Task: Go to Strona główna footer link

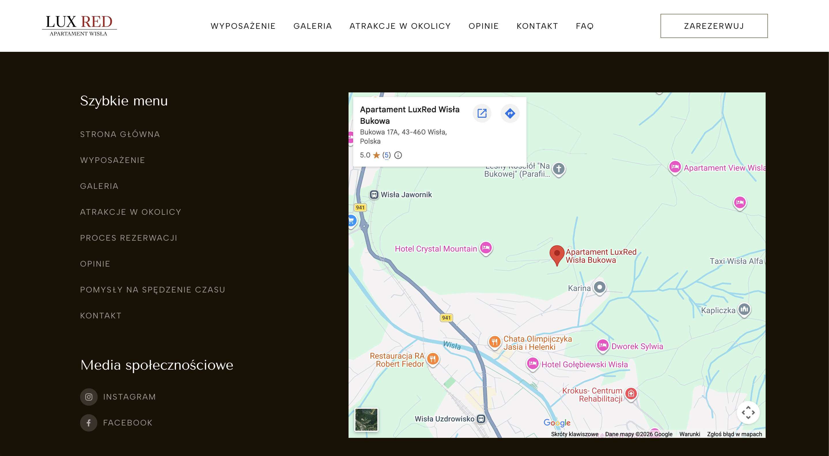Action: click(x=120, y=134)
